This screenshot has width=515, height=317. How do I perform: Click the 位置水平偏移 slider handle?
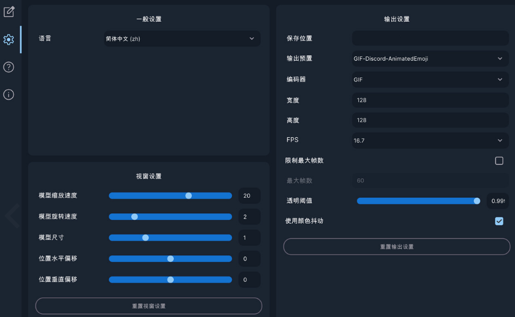(x=171, y=258)
